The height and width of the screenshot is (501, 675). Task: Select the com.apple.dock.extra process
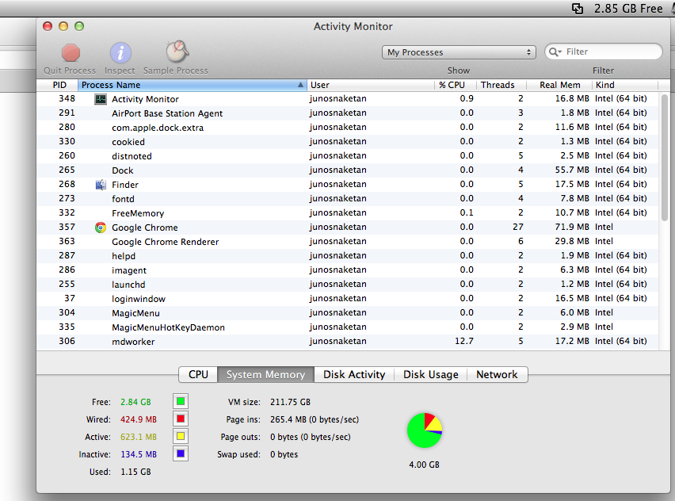point(347,127)
